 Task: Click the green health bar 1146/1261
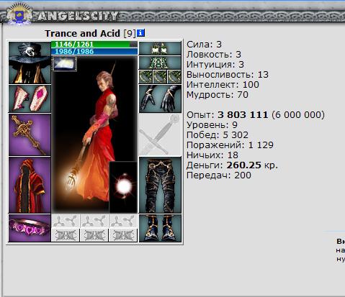coord(94,45)
